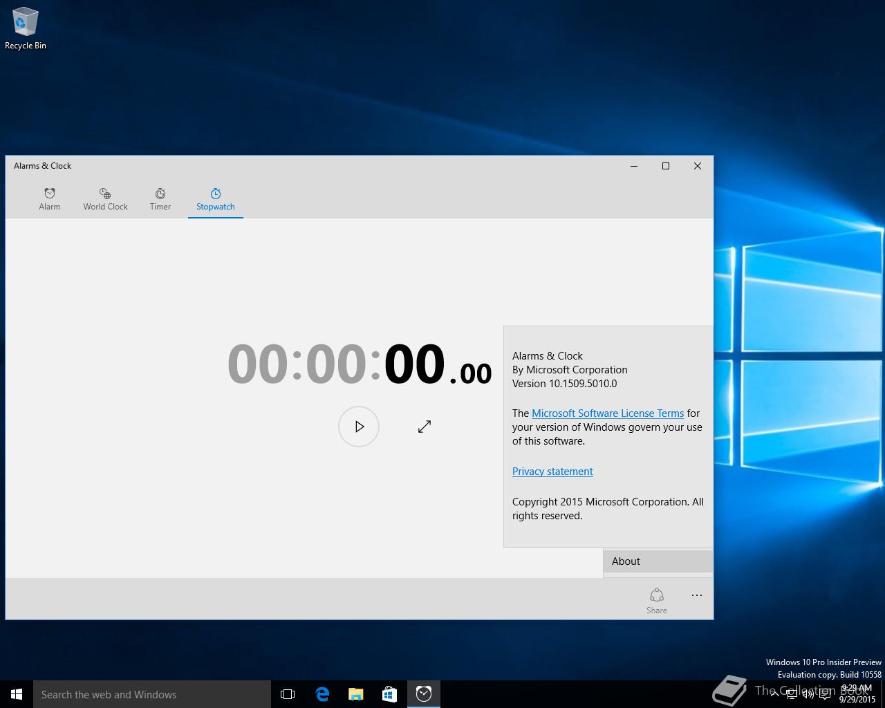Minimize the Alarms & Clock window
Image resolution: width=885 pixels, height=708 pixels.
[x=634, y=166]
